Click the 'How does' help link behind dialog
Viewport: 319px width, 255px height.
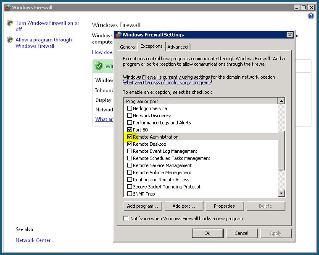(x=103, y=52)
